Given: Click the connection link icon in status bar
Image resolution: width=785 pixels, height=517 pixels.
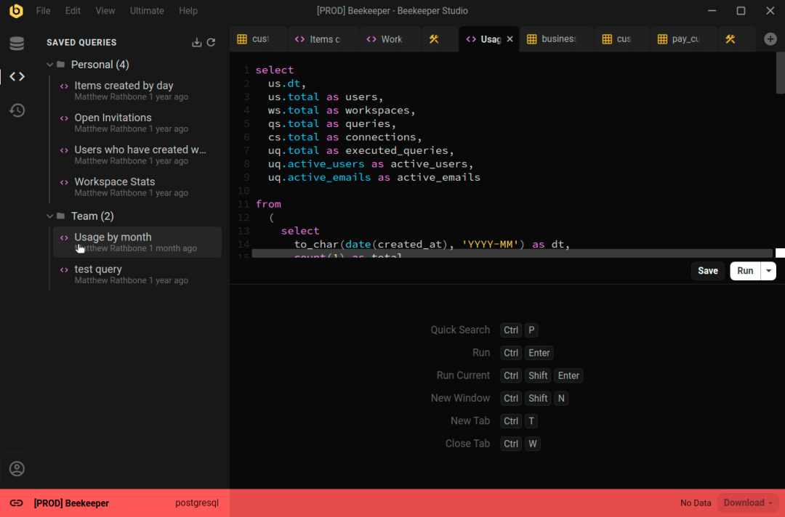Looking at the screenshot, I should 16,503.
